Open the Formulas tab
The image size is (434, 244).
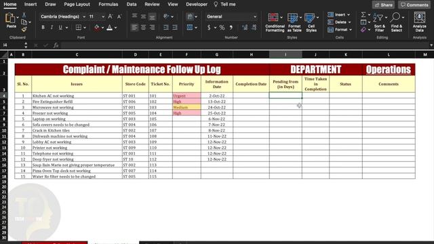[108, 4]
